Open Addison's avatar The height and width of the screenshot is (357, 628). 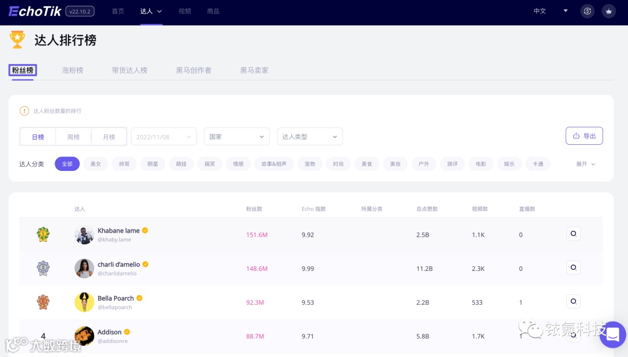pos(84,335)
